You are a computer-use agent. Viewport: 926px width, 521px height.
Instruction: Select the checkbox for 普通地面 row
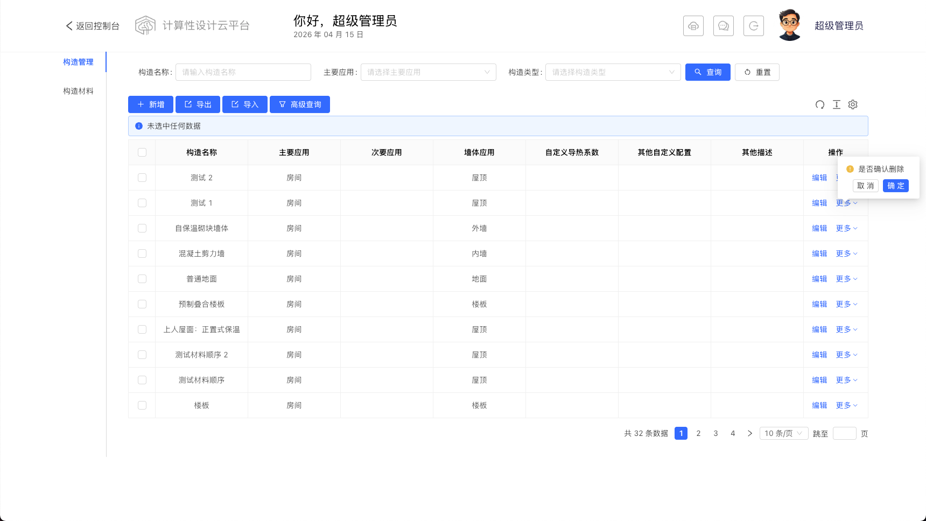142,279
